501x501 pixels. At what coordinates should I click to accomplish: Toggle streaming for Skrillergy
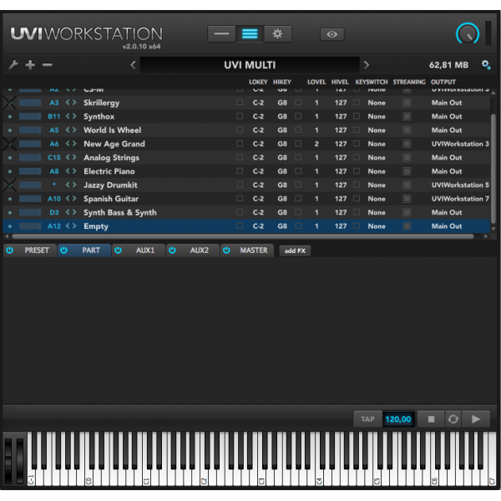pyautogui.click(x=407, y=103)
